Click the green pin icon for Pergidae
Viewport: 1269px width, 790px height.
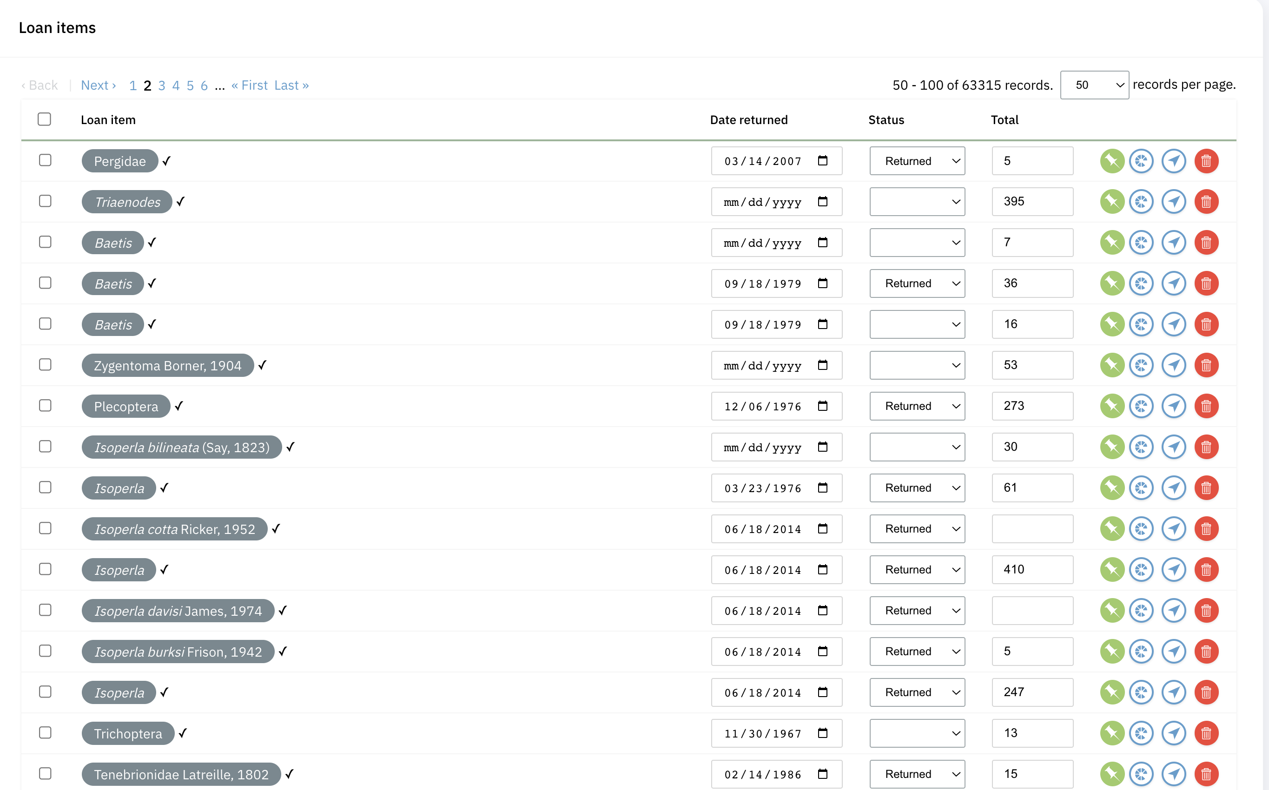tap(1112, 161)
